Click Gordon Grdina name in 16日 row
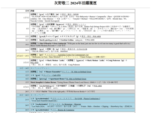 coord(67,40)
